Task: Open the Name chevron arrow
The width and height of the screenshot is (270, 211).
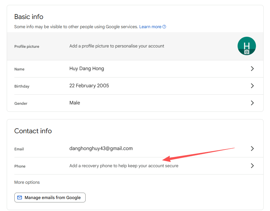Action: 252,69
